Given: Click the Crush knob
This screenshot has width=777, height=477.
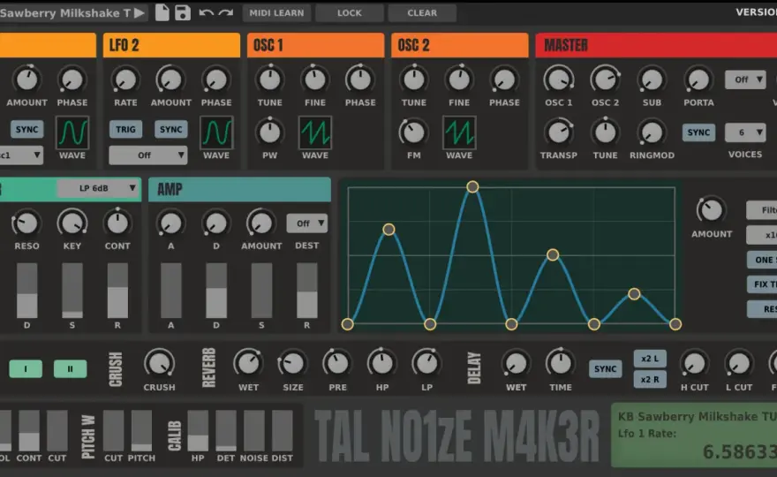Looking at the screenshot, I should 159,364.
